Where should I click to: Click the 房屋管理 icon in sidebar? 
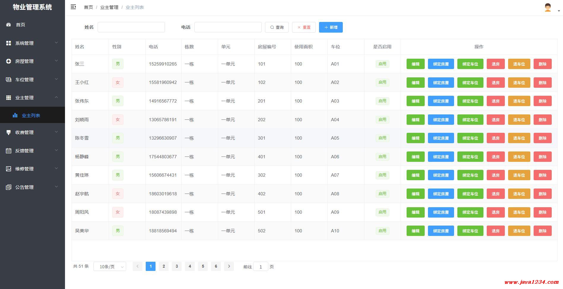coord(9,61)
